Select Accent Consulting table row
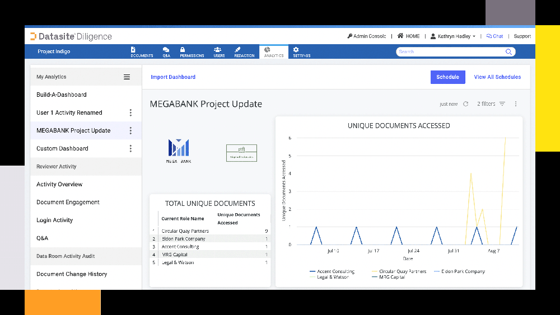Screen dimensions: 560x315 pos(210,247)
